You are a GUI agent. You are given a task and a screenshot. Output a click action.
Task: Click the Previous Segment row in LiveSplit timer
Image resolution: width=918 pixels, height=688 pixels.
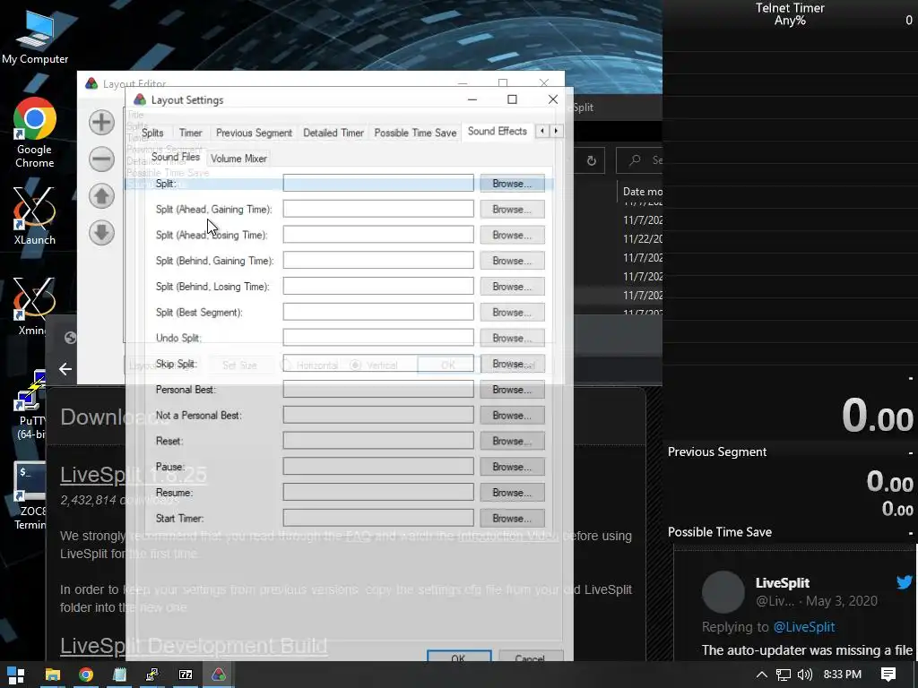(791, 451)
